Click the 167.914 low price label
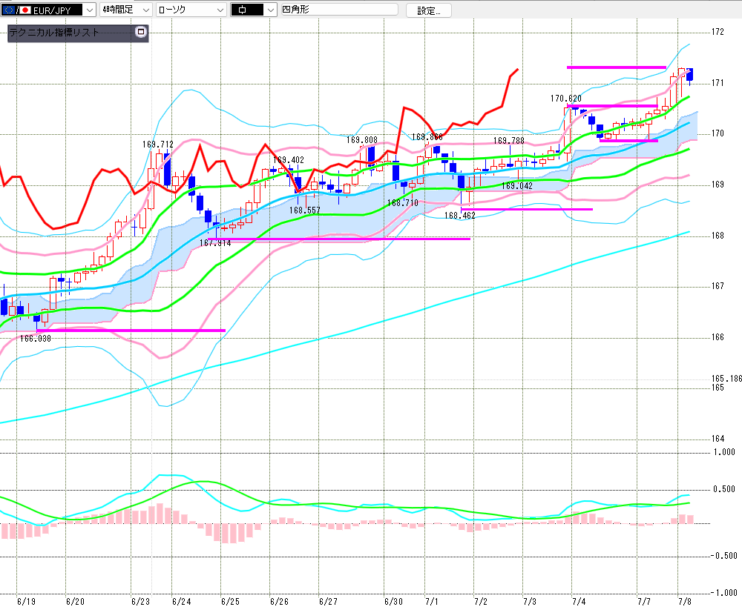This screenshot has width=742, height=607. coord(215,243)
